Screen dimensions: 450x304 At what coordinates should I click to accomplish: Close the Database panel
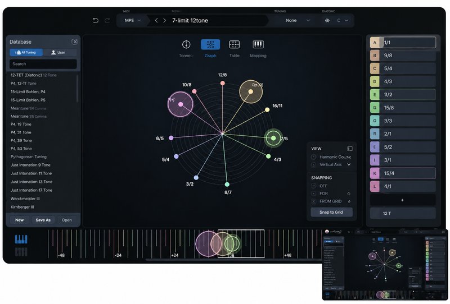point(75,42)
